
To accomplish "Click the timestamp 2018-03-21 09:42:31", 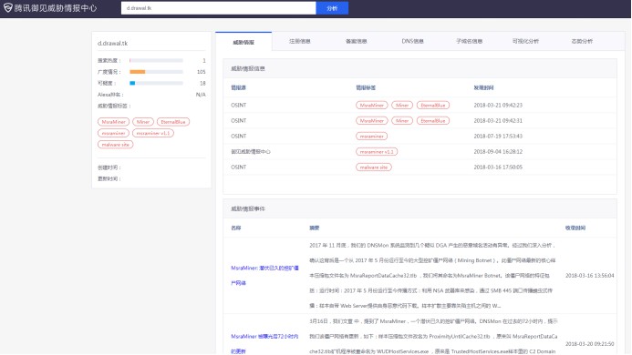I will click(498, 120).
